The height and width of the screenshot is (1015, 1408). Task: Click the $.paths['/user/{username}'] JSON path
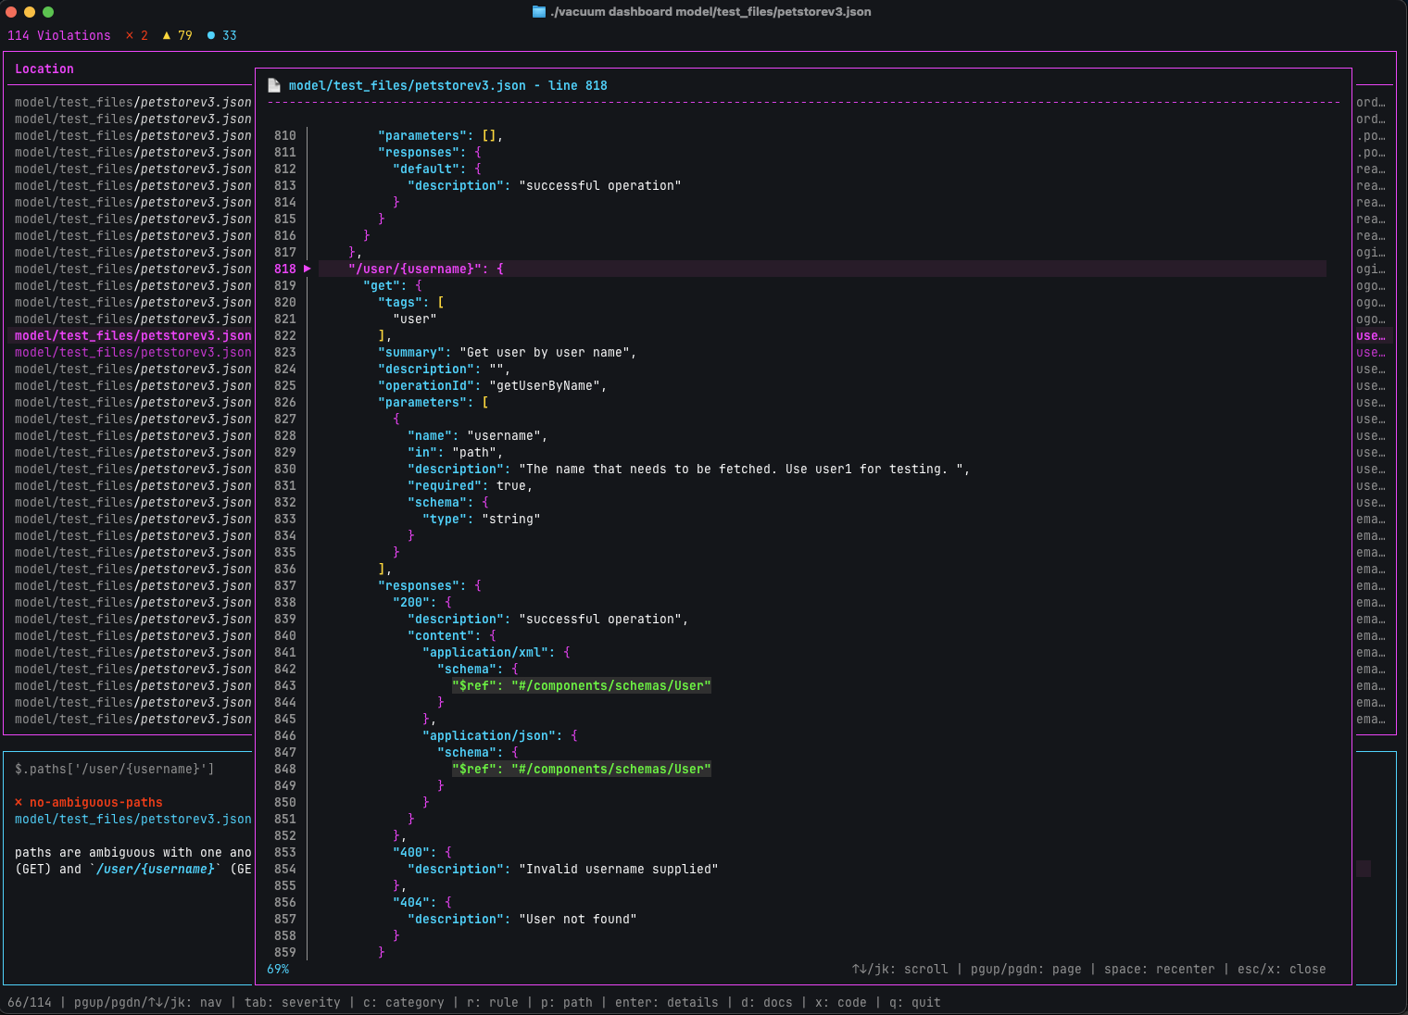(115, 769)
